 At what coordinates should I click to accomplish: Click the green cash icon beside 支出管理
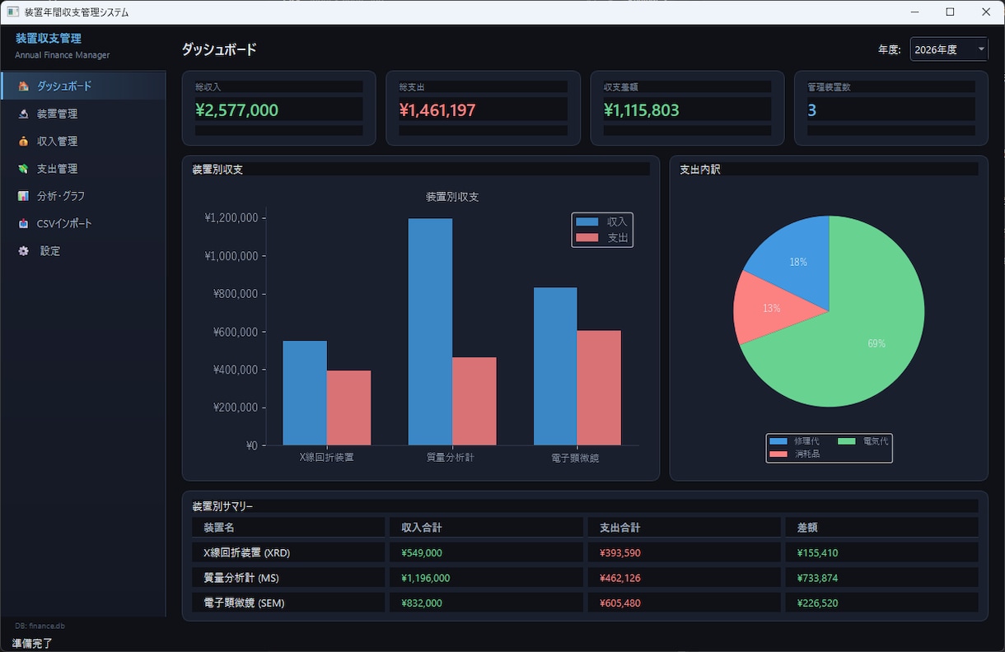tap(24, 169)
